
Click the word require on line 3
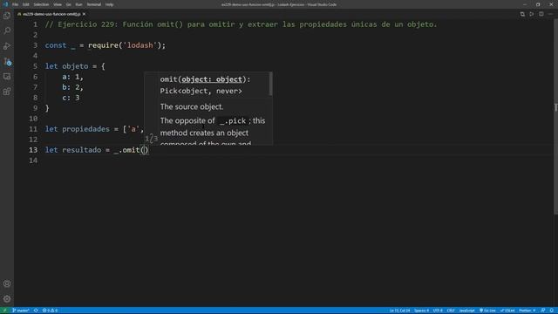[103, 45]
